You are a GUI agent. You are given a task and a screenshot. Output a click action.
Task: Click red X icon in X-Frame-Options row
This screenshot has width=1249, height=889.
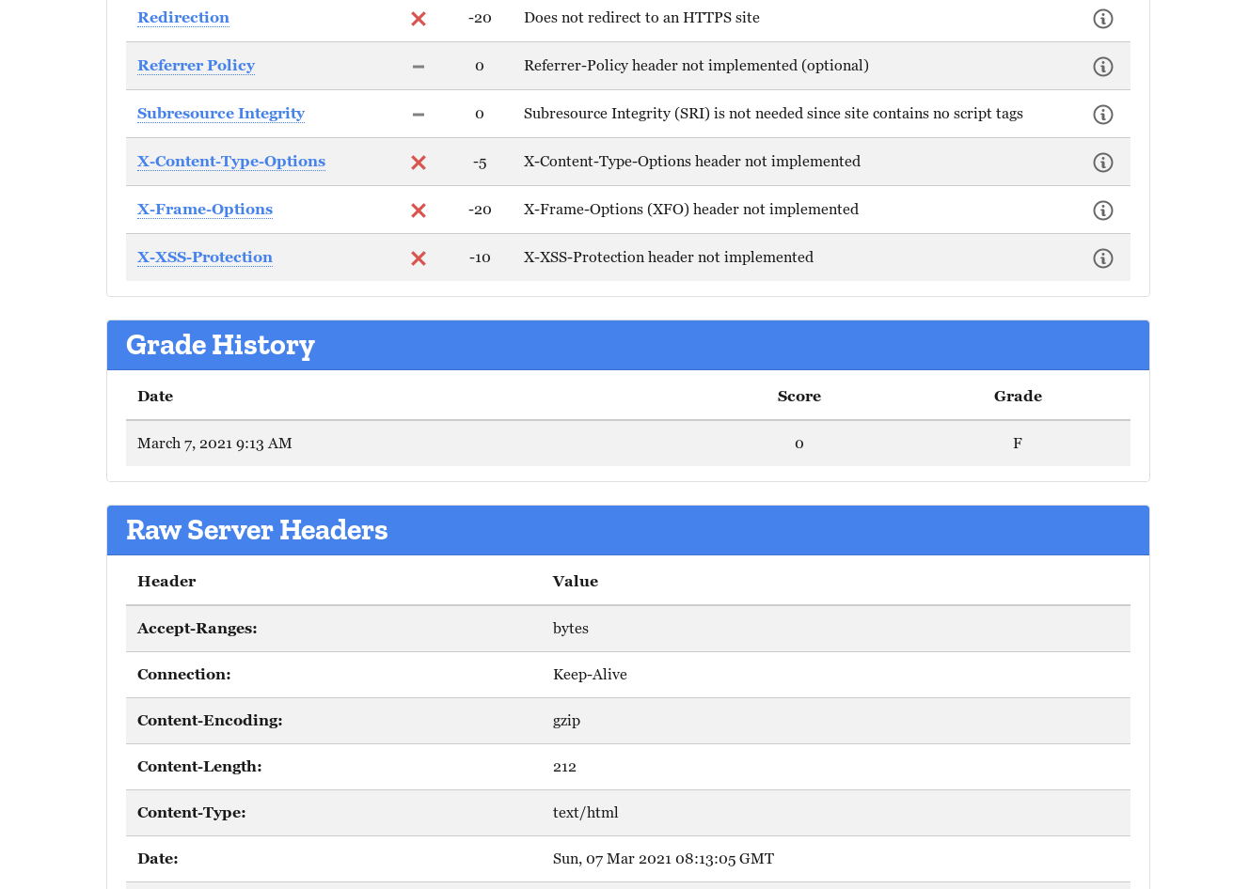coord(419,211)
